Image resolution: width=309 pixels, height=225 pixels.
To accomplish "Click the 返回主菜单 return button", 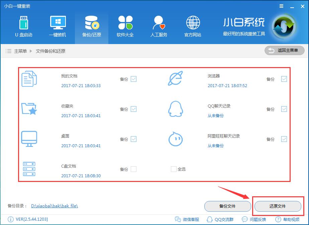I will pyautogui.click(x=284, y=51).
